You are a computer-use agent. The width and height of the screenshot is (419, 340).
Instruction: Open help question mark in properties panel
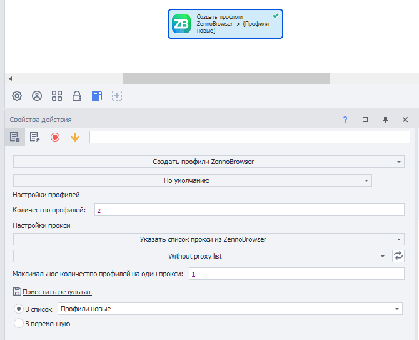tap(345, 120)
